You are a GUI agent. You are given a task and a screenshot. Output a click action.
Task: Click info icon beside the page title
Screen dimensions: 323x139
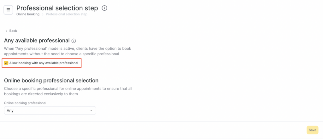(x=105, y=8)
